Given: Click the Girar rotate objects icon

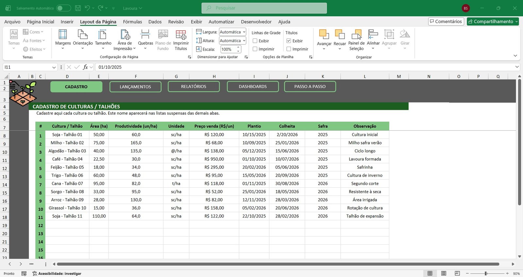Looking at the screenshot, I should (405, 35).
